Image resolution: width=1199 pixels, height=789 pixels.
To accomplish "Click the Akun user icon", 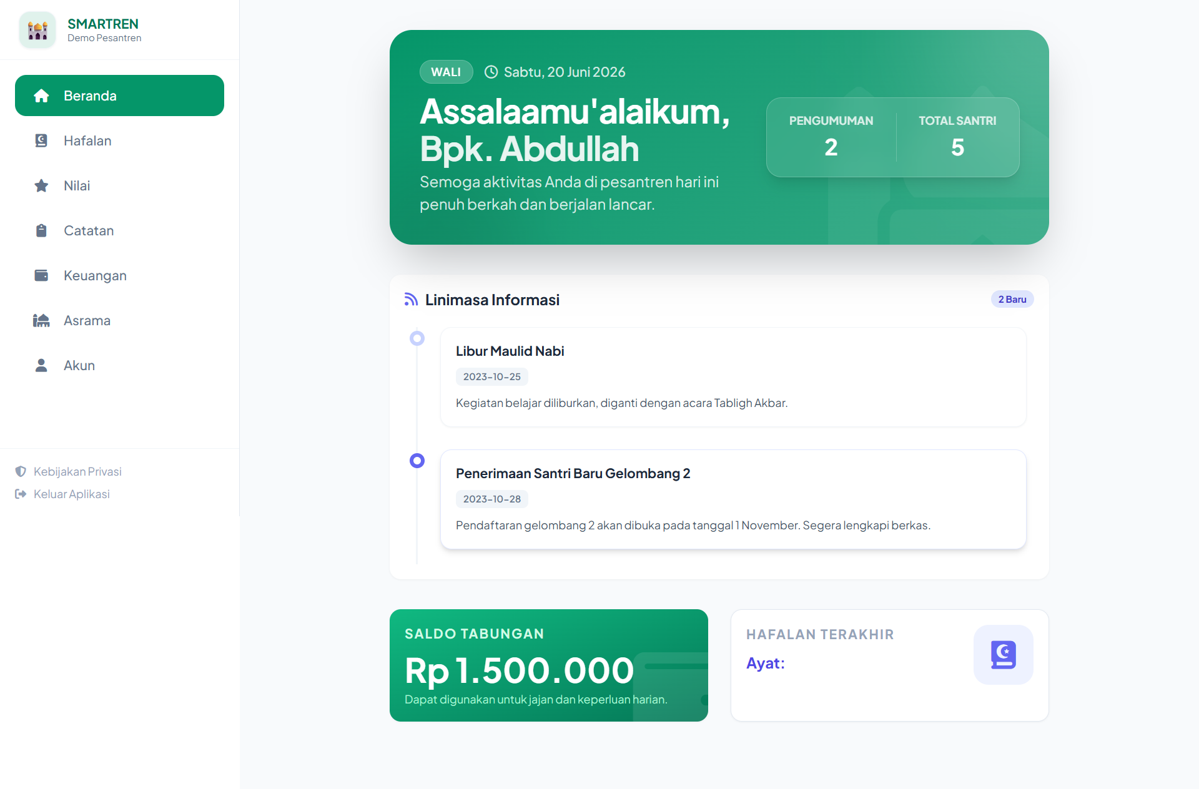I will [41, 365].
